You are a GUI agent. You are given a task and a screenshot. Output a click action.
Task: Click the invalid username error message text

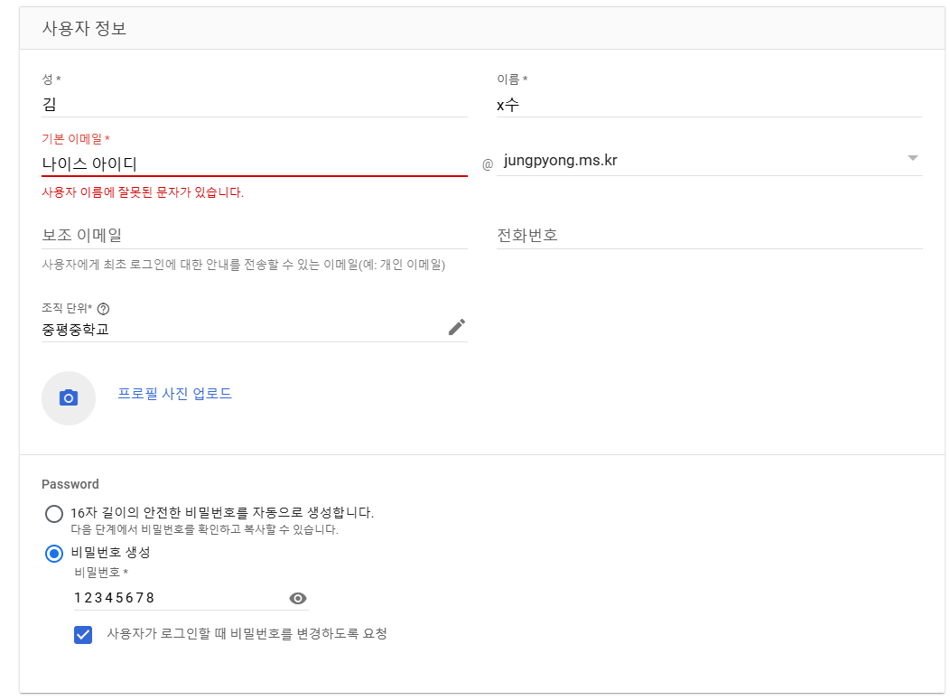click(143, 192)
